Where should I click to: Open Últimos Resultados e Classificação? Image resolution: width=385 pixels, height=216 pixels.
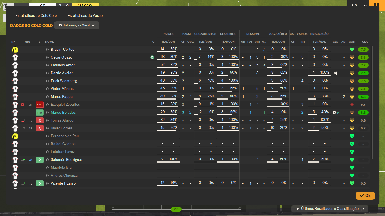click(x=330, y=209)
